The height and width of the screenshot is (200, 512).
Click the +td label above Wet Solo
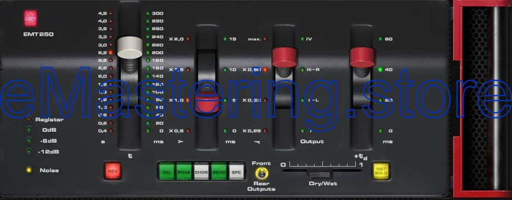point(361,157)
